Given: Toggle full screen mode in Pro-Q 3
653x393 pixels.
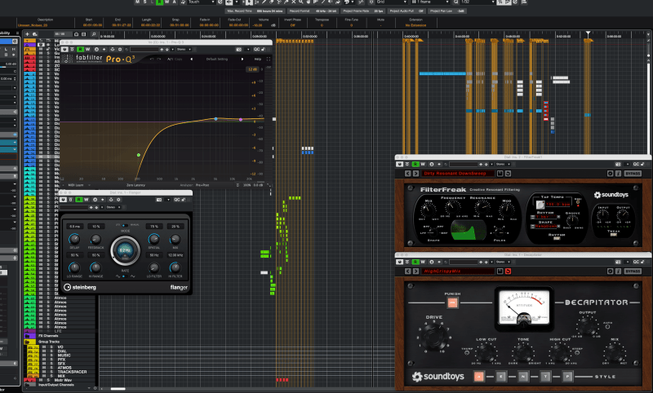Looking at the screenshot, I should tap(269, 59).
